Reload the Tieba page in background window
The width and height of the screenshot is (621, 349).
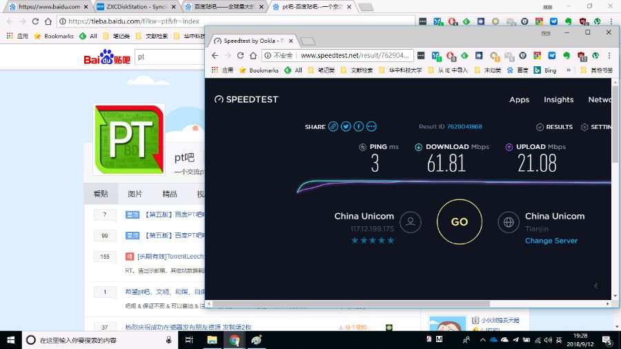[x=35, y=21]
